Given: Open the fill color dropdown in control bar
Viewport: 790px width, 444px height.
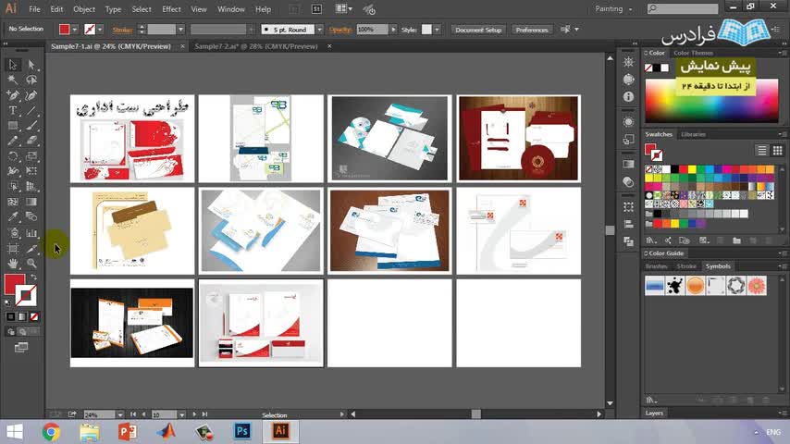Looking at the screenshot, I should 75,30.
